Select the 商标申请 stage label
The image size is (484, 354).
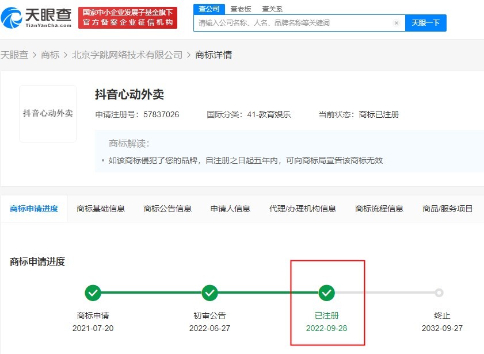(93, 315)
